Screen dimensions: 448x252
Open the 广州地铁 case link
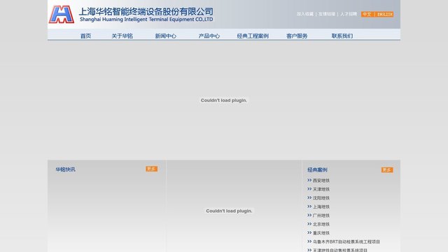pyautogui.click(x=321, y=216)
